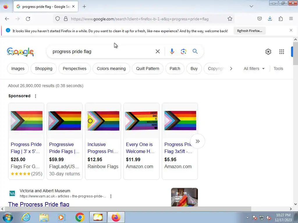Viewport: 298px width, 223px height.
Task: Click the Victoria and Albert Museum favicon
Action: pos(12,193)
